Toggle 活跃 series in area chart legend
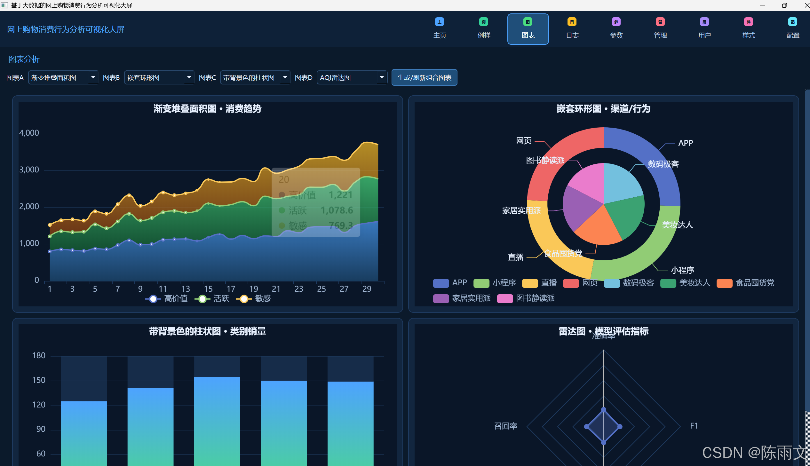The width and height of the screenshot is (810, 466). point(212,299)
